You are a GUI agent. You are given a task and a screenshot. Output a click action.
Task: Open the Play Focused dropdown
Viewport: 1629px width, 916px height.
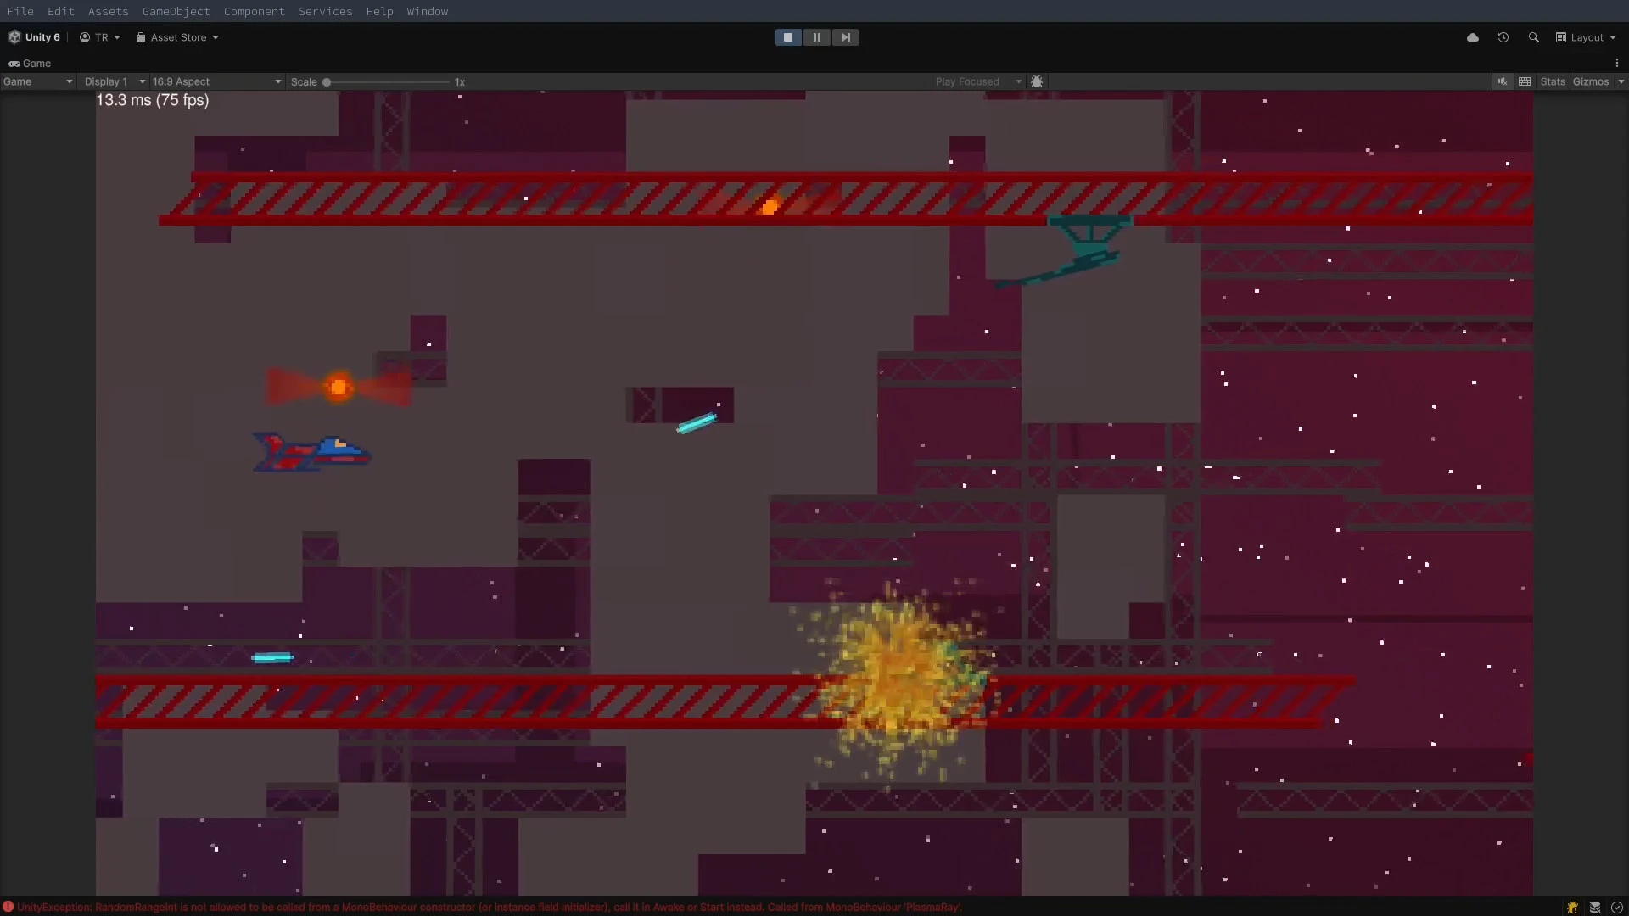coord(977,81)
